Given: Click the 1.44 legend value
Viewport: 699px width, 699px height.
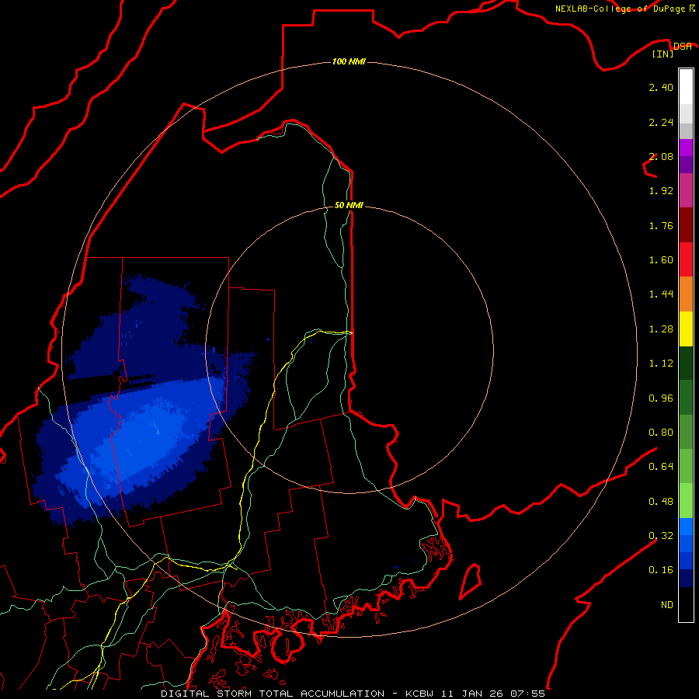Looking at the screenshot, I should pos(661,294).
